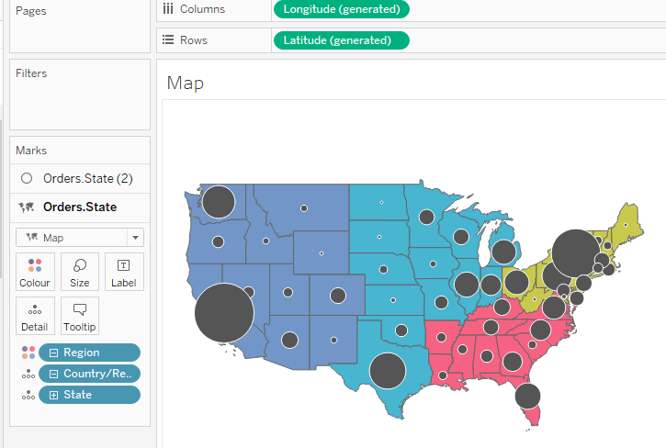Open the Colour marks card
The width and height of the screenshot is (666, 448).
click(x=35, y=273)
